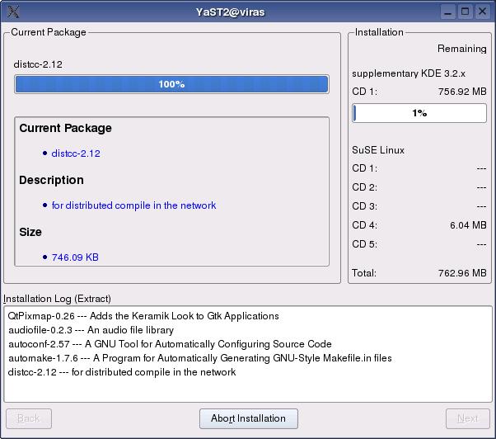Click the 'for distributed compile in the network' description
The image size is (496, 439).
133,205
